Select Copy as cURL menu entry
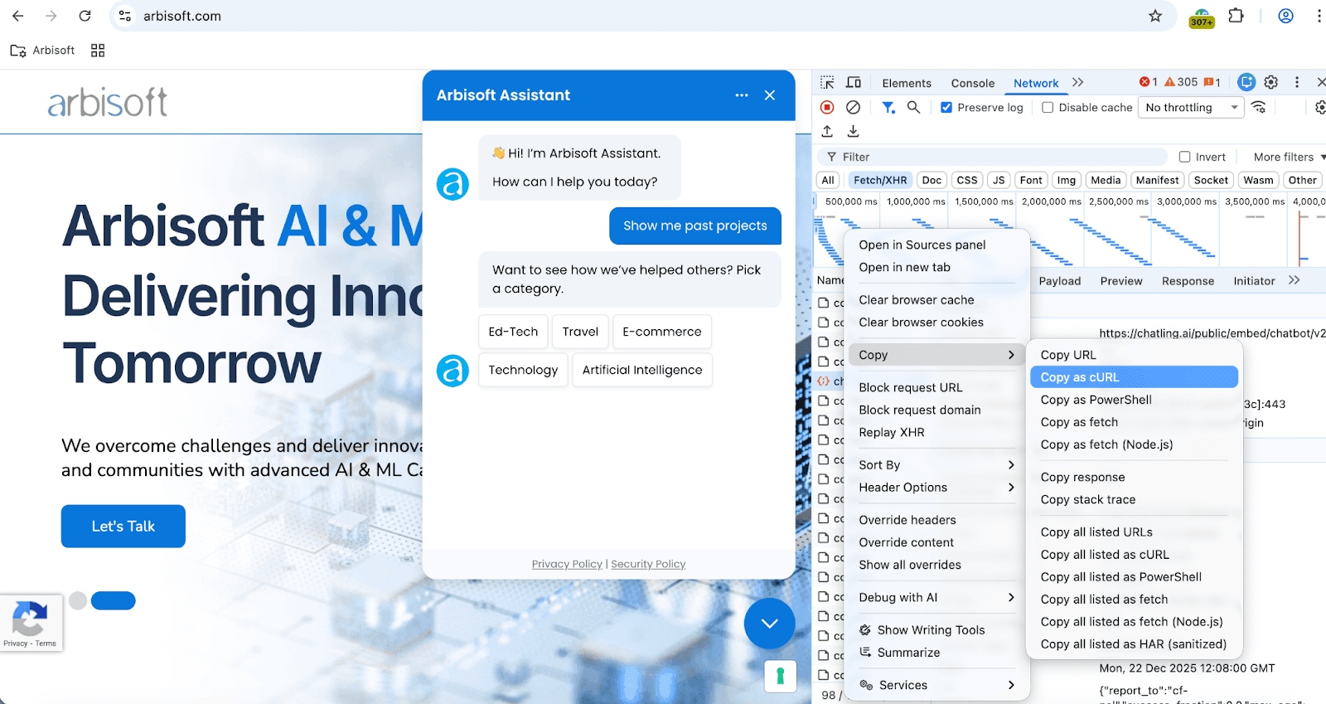The width and height of the screenshot is (1326, 704). [x=1133, y=377]
